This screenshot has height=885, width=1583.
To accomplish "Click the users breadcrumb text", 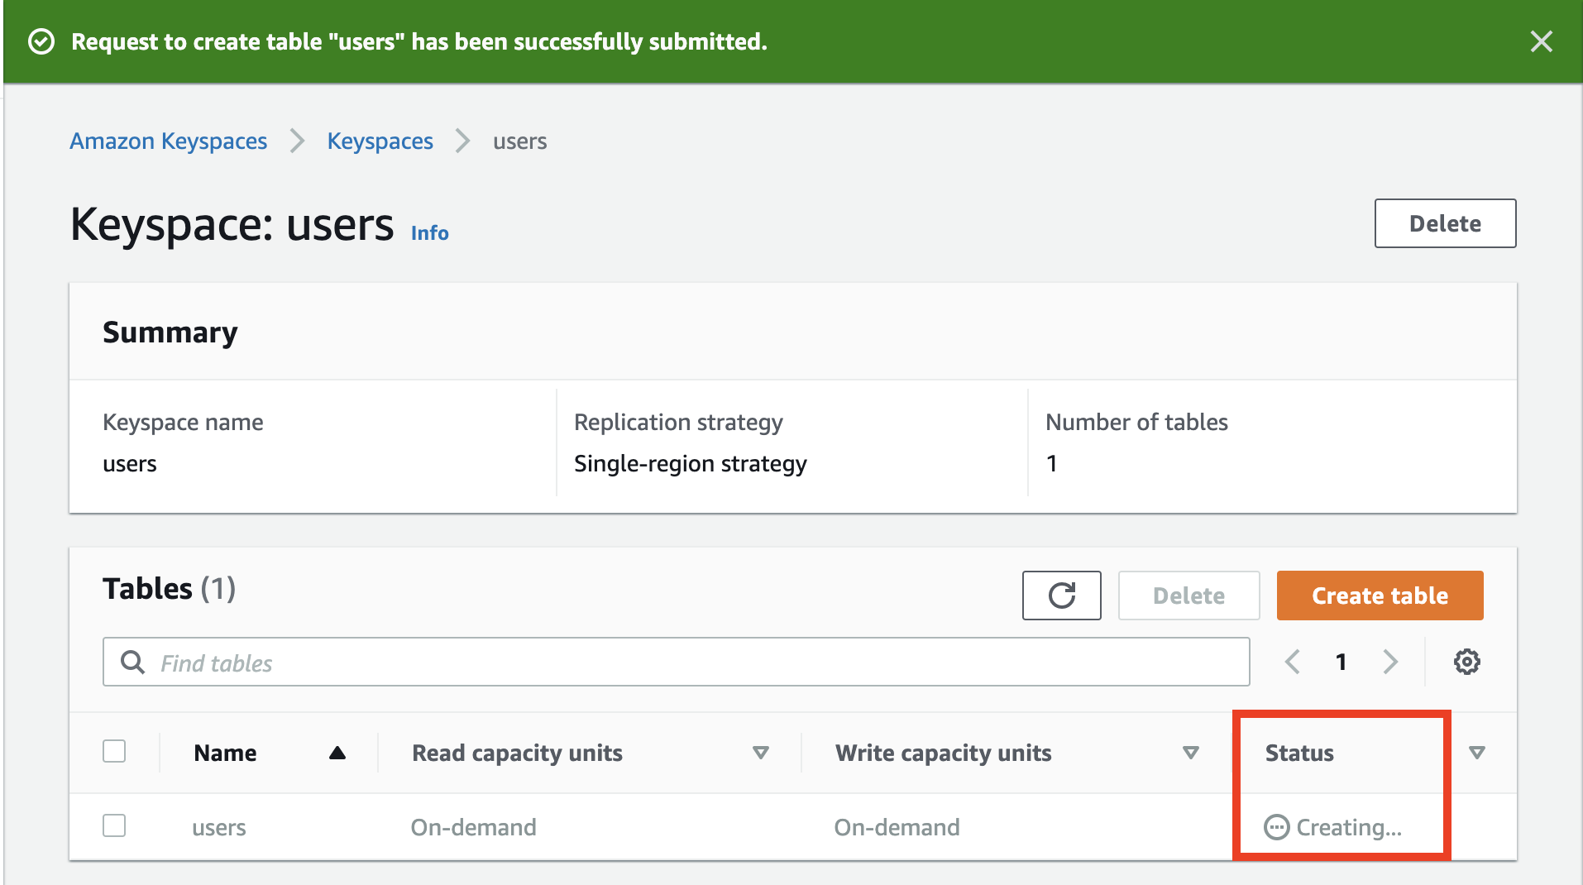I will coord(520,141).
